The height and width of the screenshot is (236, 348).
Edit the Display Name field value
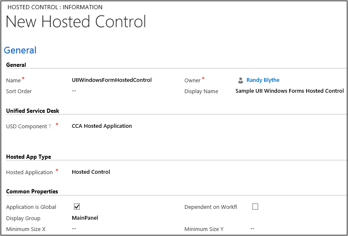coord(290,91)
